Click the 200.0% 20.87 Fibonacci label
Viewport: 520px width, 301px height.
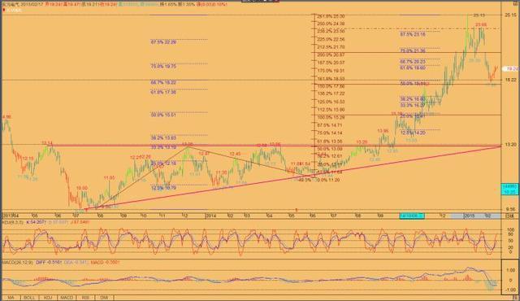point(331,55)
